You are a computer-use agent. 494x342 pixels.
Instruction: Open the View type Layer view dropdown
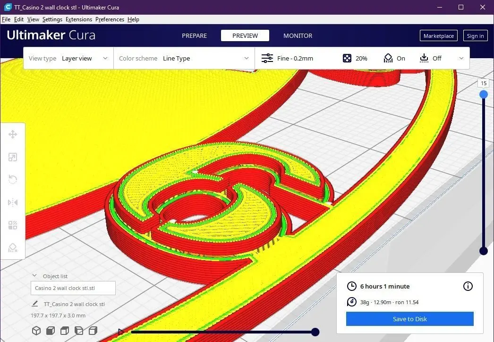click(x=68, y=58)
